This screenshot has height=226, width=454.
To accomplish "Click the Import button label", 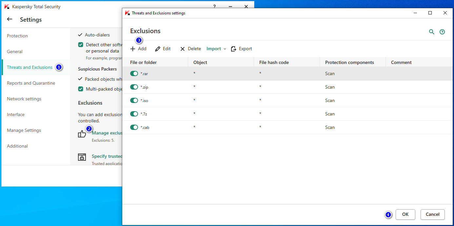I will coord(214,49).
